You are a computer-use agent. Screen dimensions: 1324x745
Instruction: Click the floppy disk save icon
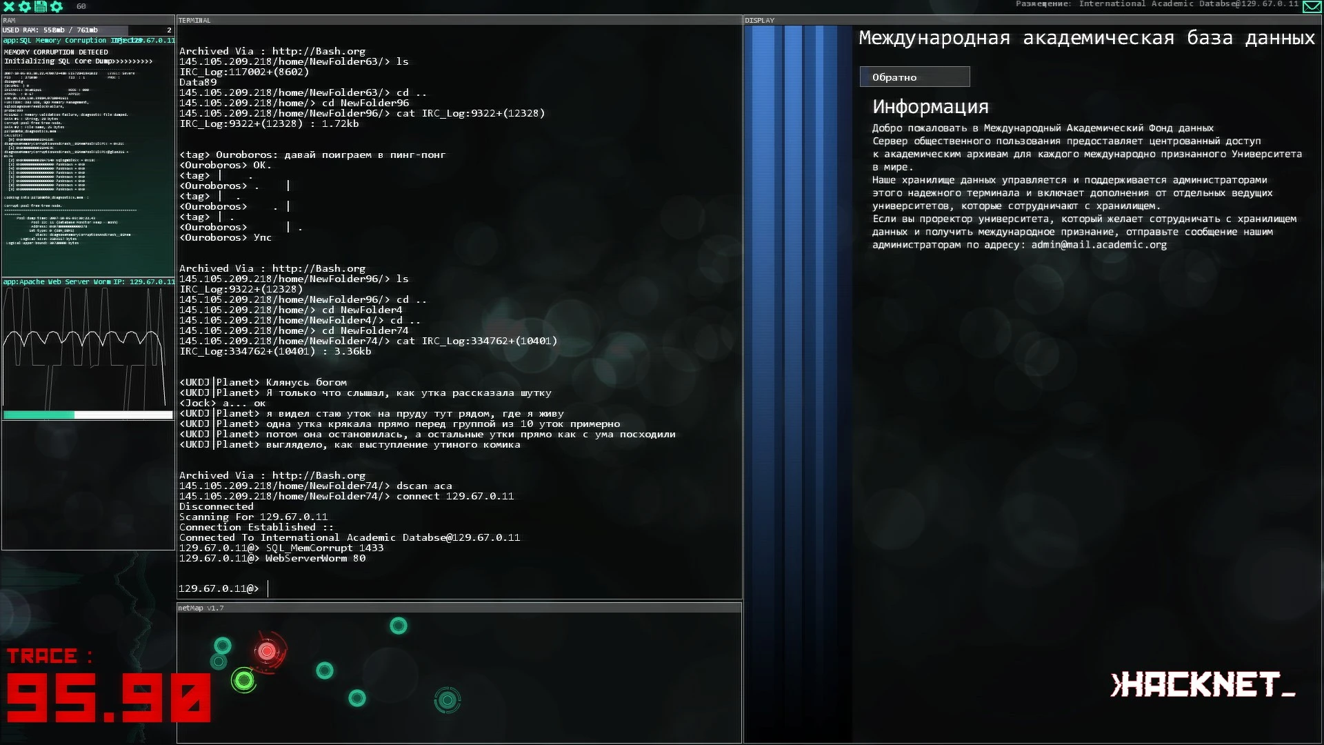pyautogui.click(x=41, y=6)
